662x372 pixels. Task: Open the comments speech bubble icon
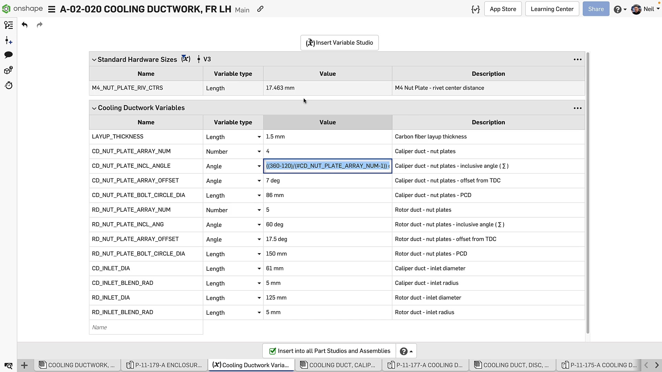tap(9, 55)
